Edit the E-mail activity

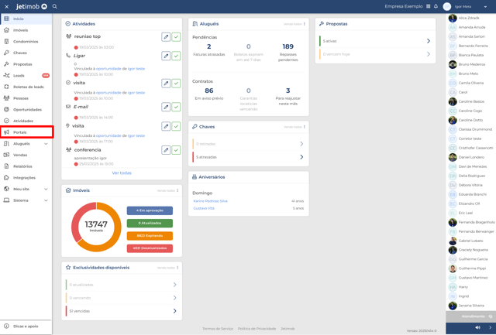click(166, 107)
